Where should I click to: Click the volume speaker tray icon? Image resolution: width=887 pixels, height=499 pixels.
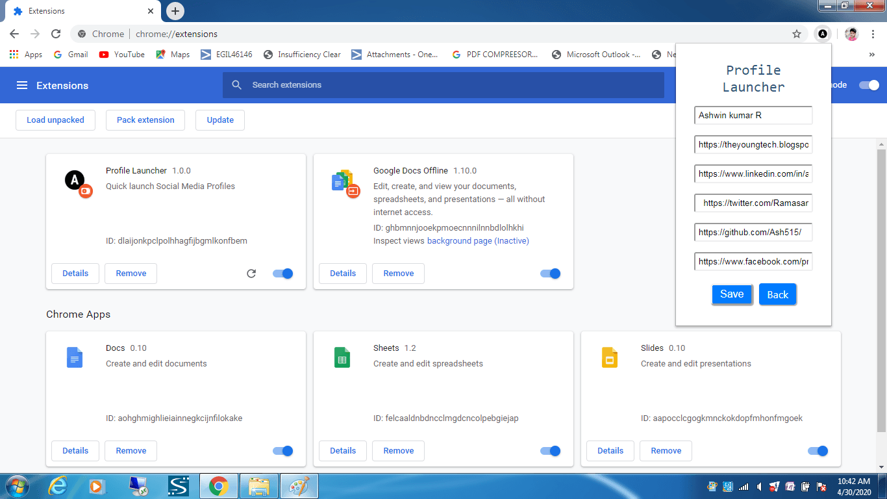(x=758, y=486)
